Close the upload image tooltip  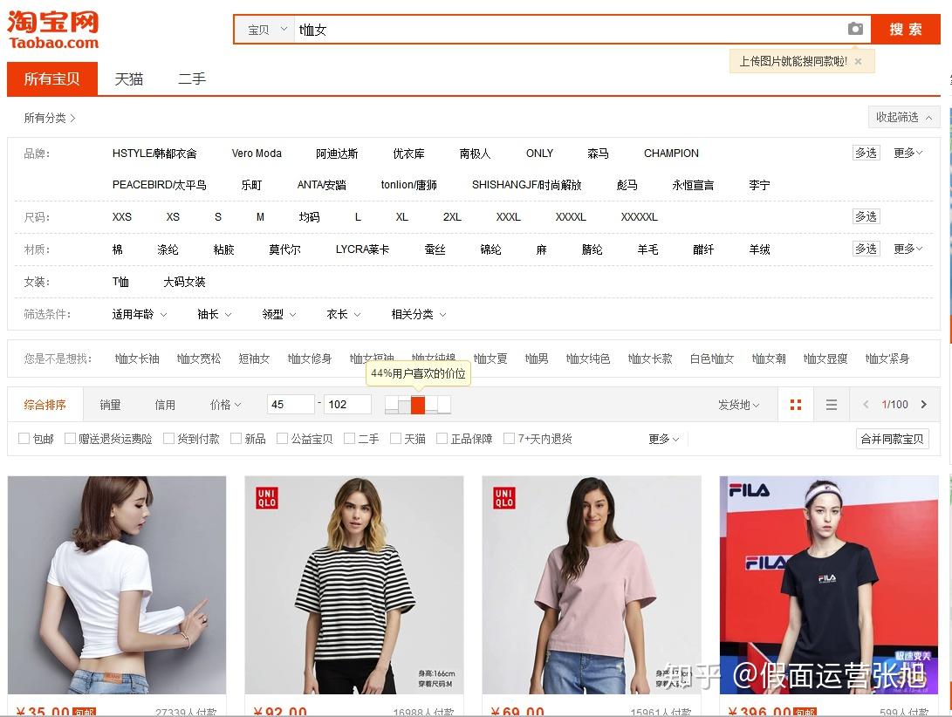[x=858, y=61]
